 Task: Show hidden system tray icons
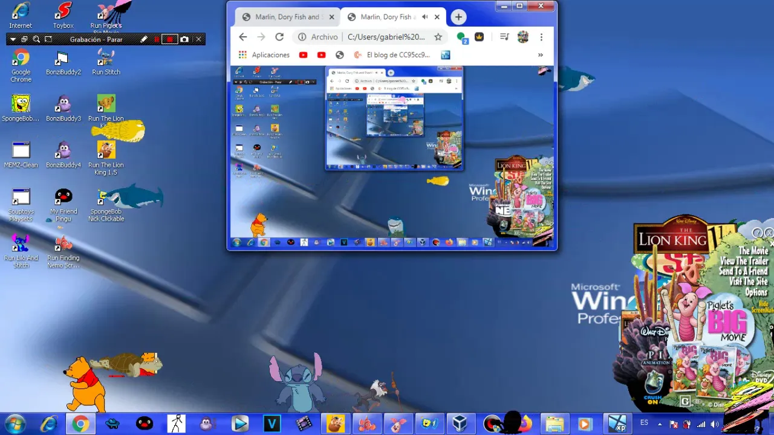[x=660, y=424]
